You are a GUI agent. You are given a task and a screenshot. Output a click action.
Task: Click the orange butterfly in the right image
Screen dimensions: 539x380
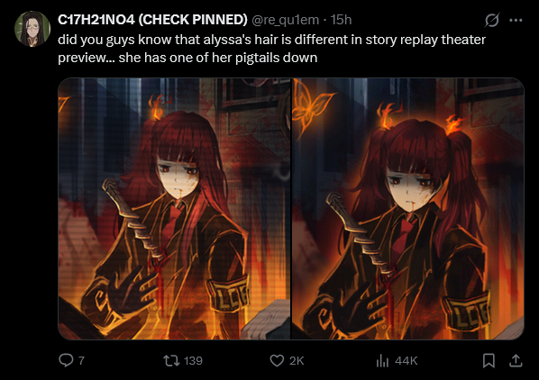[x=312, y=106]
